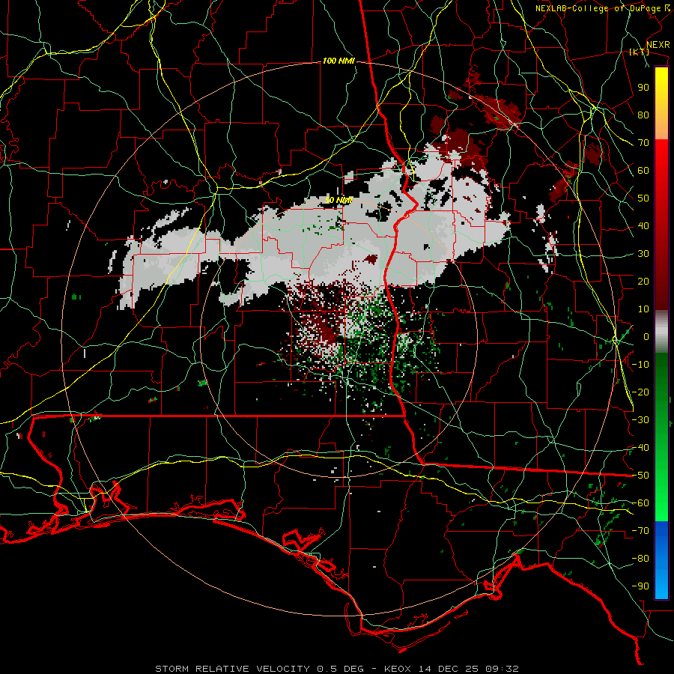Click the 0 value on velocity scale

[646, 336]
